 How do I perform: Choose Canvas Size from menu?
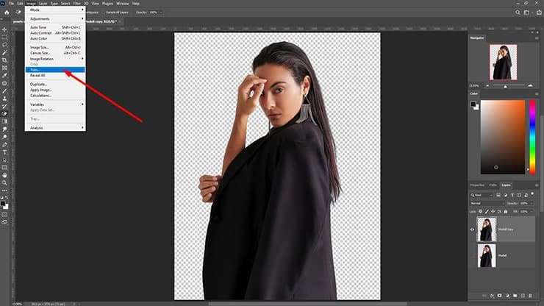55,53
